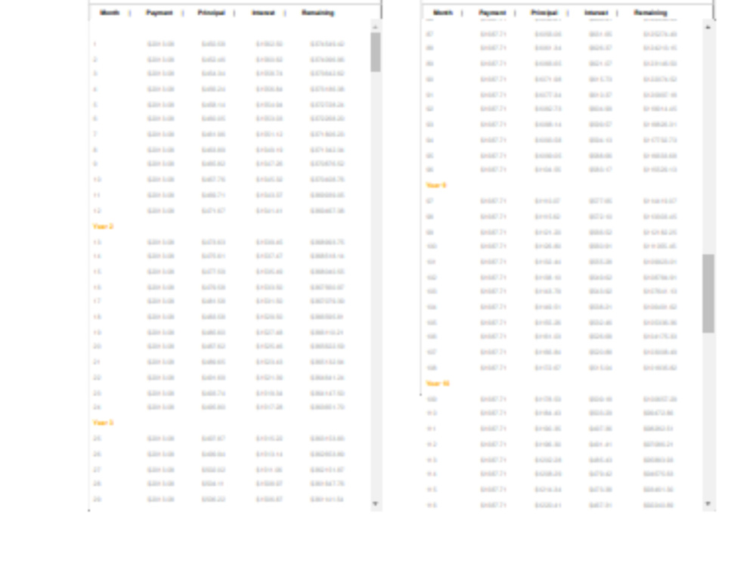The image size is (756, 567).
Task: Click left table scrollbar down arrow
Action: tap(375, 503)
